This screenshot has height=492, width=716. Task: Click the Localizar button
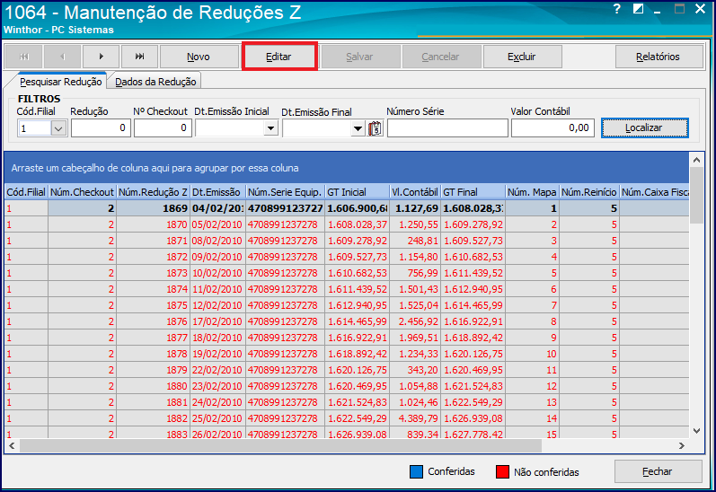click(644, 127)
